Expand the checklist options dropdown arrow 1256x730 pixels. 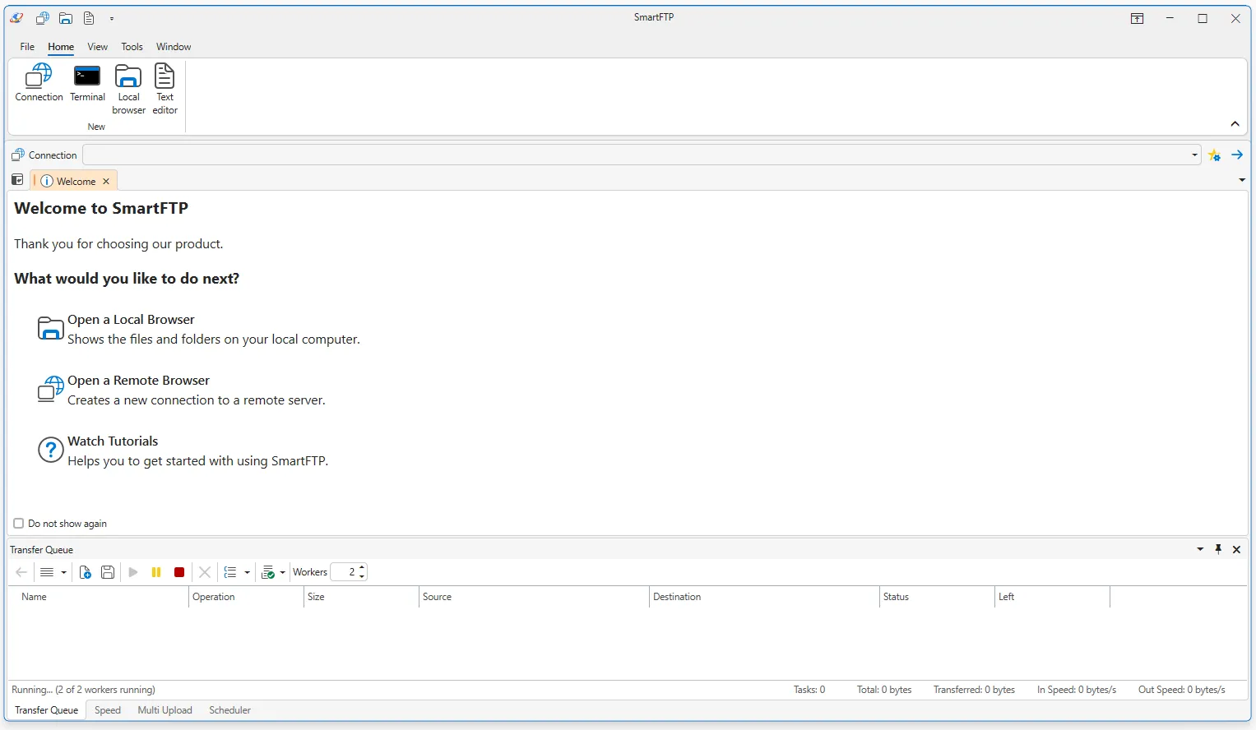pos(247,572)
